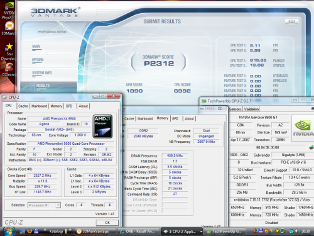
Task: Click the volume speaker tray icon
Action: (297, 231)
